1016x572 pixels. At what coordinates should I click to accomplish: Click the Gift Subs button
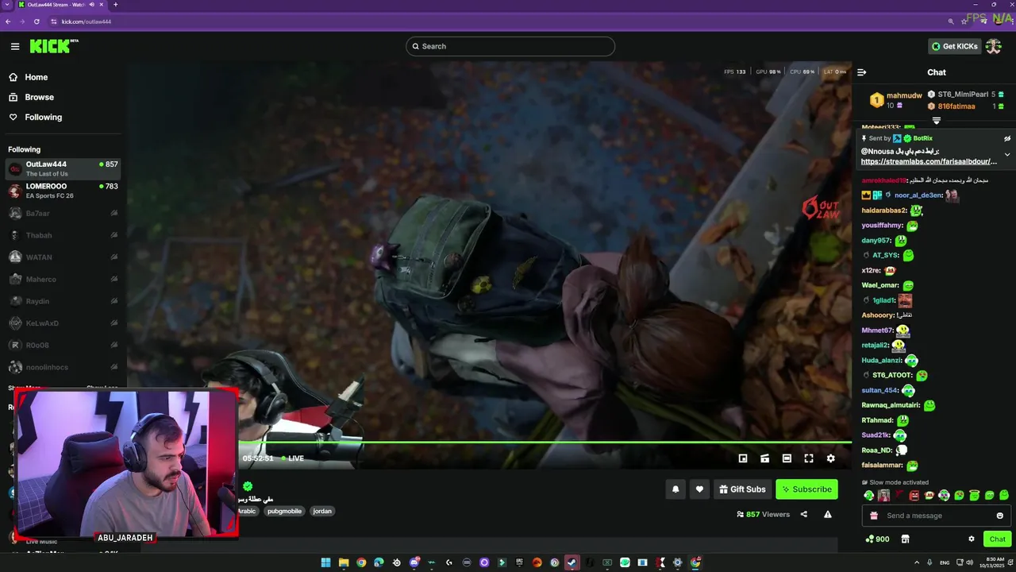[x=743, y=489]
